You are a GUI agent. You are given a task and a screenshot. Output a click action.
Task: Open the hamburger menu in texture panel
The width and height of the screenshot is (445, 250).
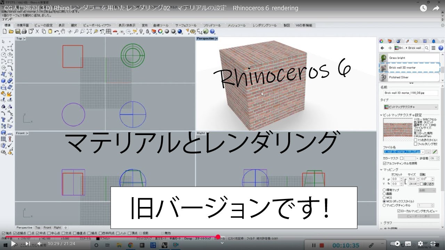click(x=434, y=48)
